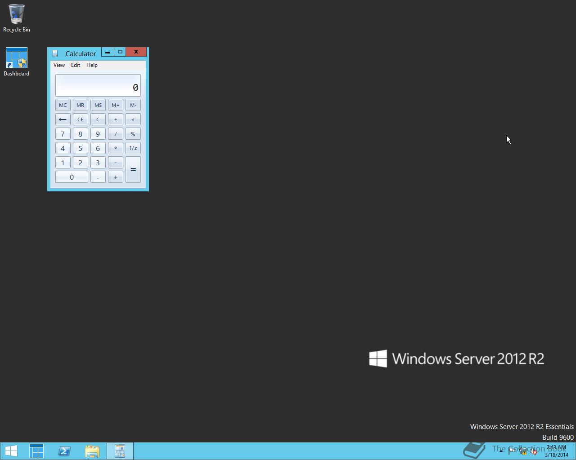Click the decimal point button
576x460 pixels.
coord(98,177)
